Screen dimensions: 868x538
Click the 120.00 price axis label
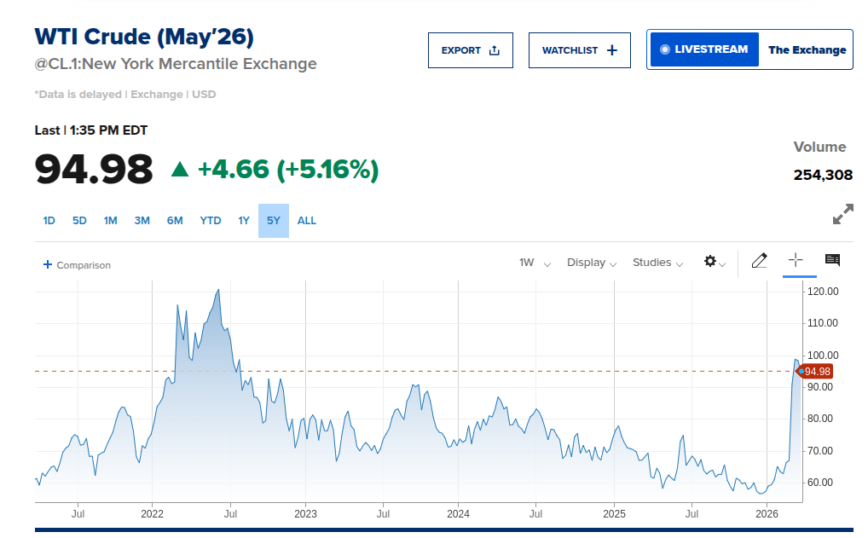[823, 291]
